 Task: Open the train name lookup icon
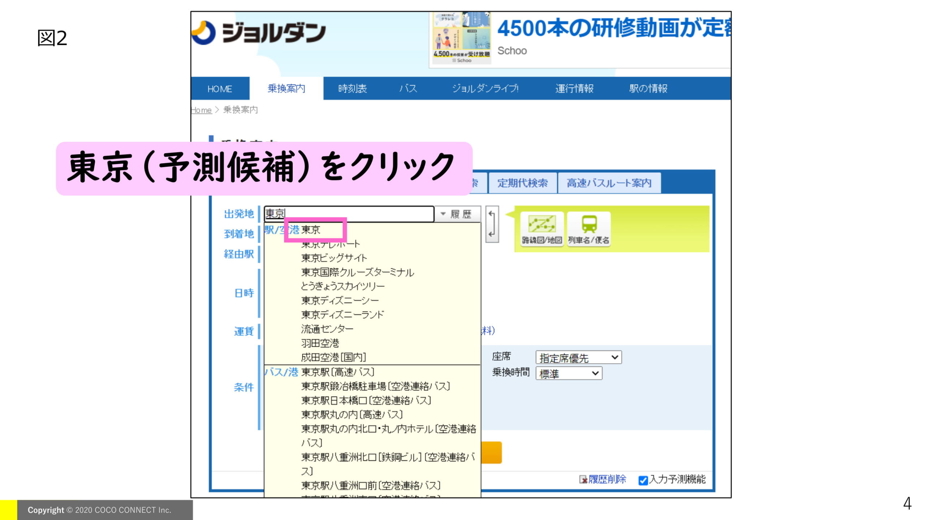[589, 229]
